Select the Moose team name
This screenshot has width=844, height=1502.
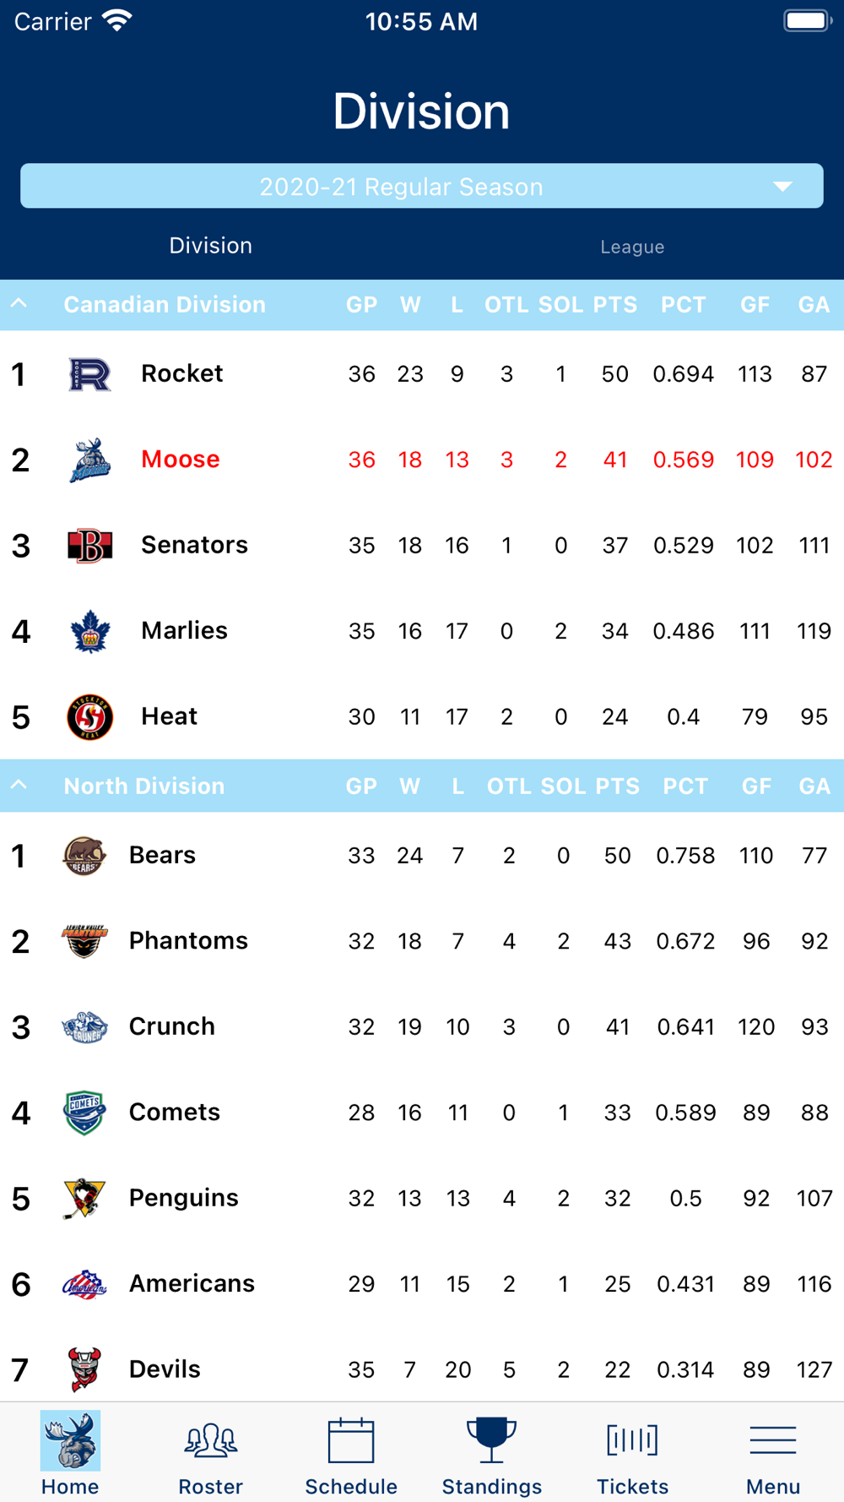pos(181,460)
